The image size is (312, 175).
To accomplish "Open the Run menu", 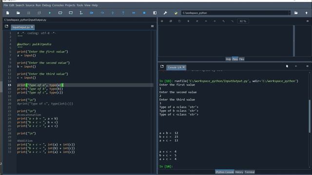I will click(38, 5).
